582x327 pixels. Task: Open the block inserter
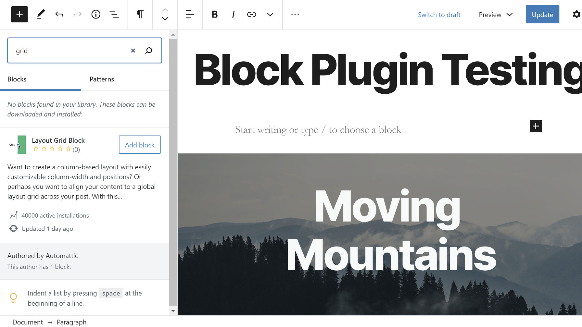pos(19,14)
